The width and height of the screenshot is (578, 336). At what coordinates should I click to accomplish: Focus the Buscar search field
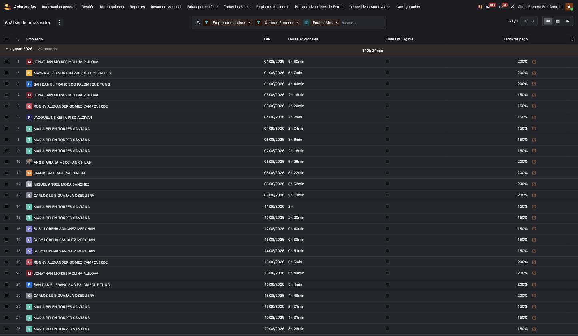362,23
